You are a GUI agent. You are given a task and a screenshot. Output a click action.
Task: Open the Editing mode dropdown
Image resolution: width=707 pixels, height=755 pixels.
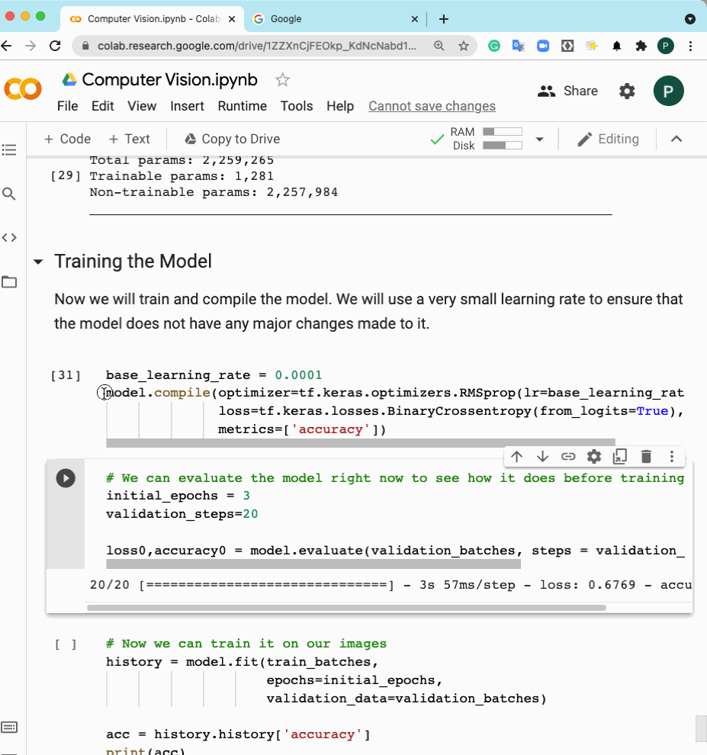[x=608, y=139]
